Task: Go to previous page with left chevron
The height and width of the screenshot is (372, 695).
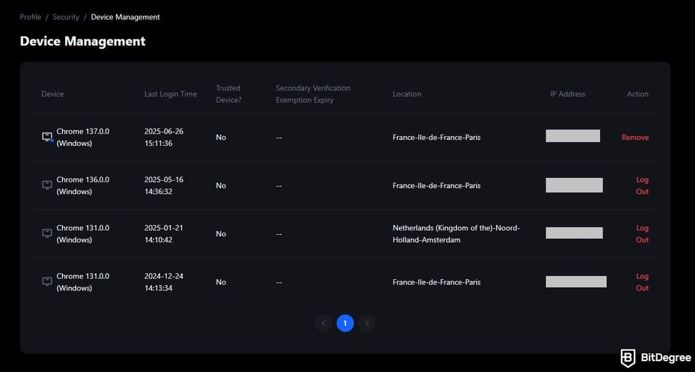Action: [x=324, y=323]
